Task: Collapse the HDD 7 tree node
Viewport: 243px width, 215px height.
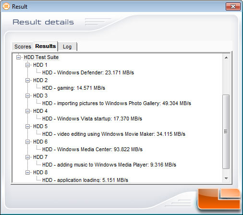Action: 28,157
